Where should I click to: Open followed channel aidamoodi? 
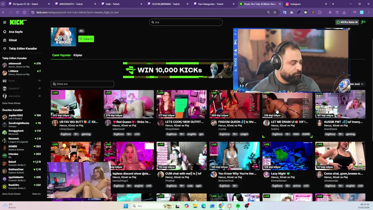pos(21,65)
